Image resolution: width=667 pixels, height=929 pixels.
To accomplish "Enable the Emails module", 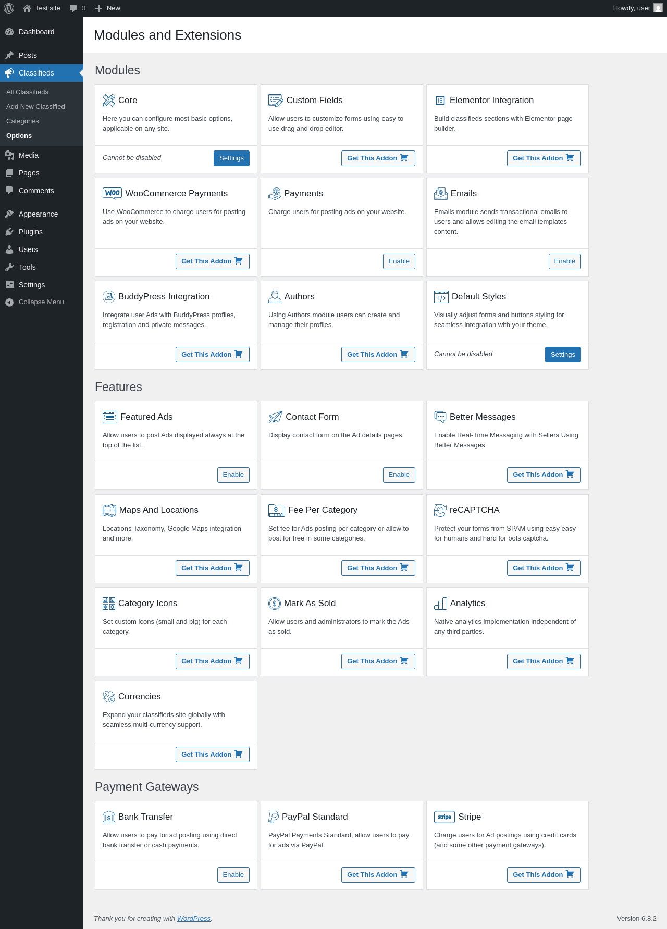I will (564, 261).
